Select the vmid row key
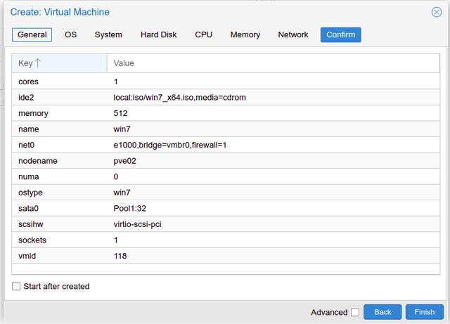 pos(27,256)
